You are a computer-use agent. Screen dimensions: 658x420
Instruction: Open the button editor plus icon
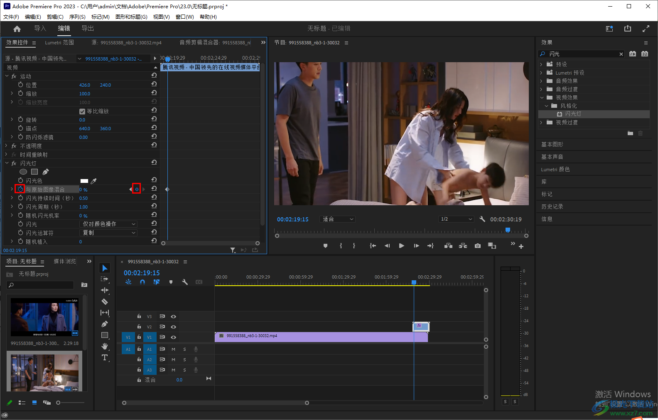521,246
